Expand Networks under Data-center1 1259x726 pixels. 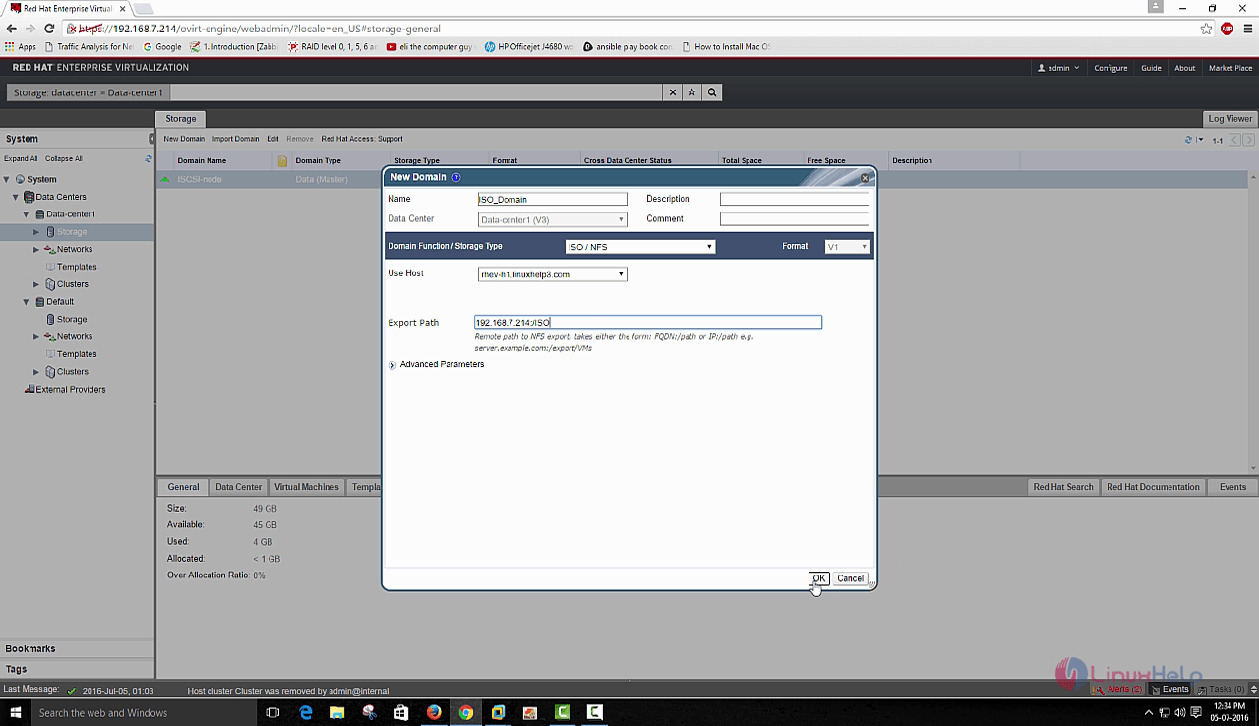pyautogui.click(x=36, y=250)
